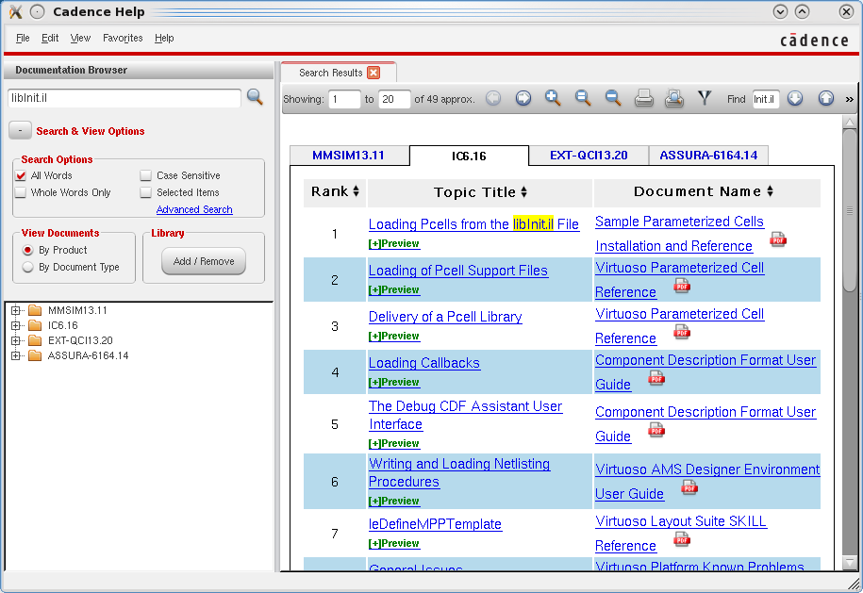Uncheck All Words option
The height and width of the screenshot is (593, 863).
[21, 175]
